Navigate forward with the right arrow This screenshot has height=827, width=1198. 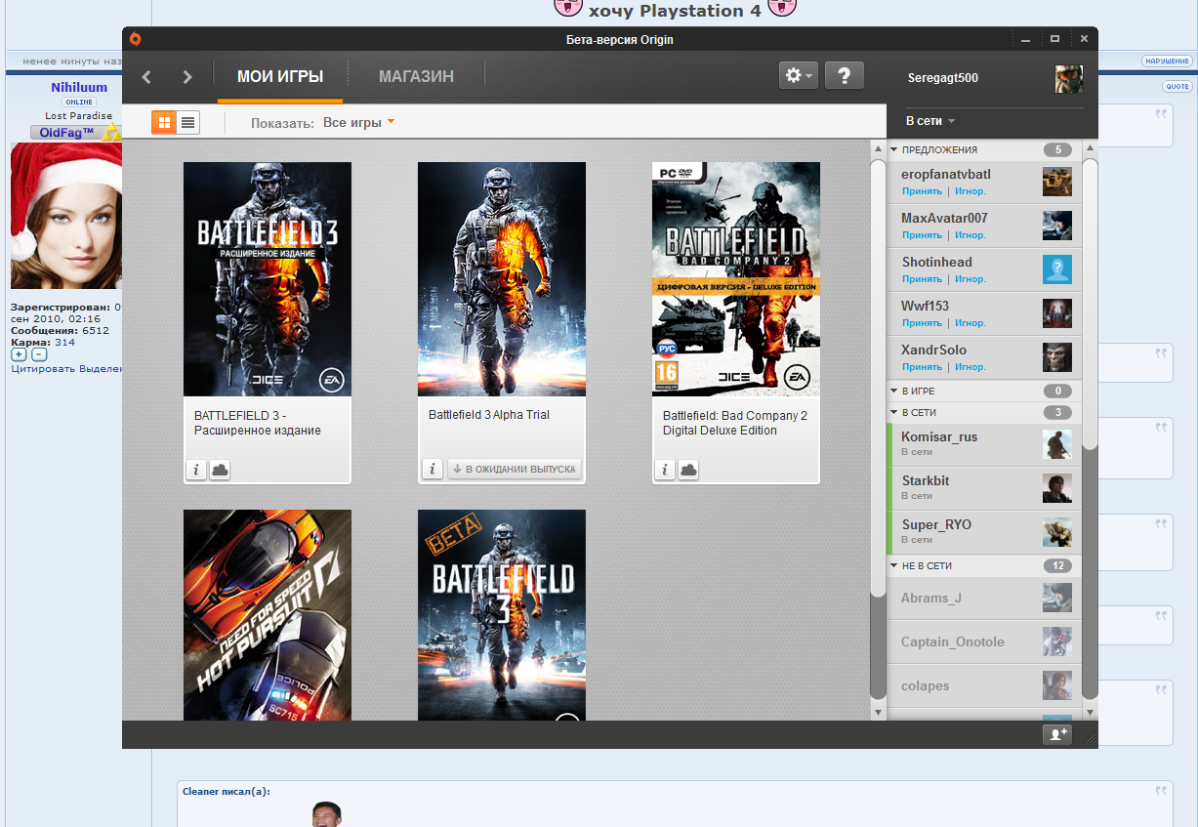187,77
